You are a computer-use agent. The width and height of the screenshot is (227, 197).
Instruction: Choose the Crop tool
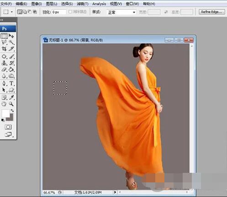click(4, 49)
